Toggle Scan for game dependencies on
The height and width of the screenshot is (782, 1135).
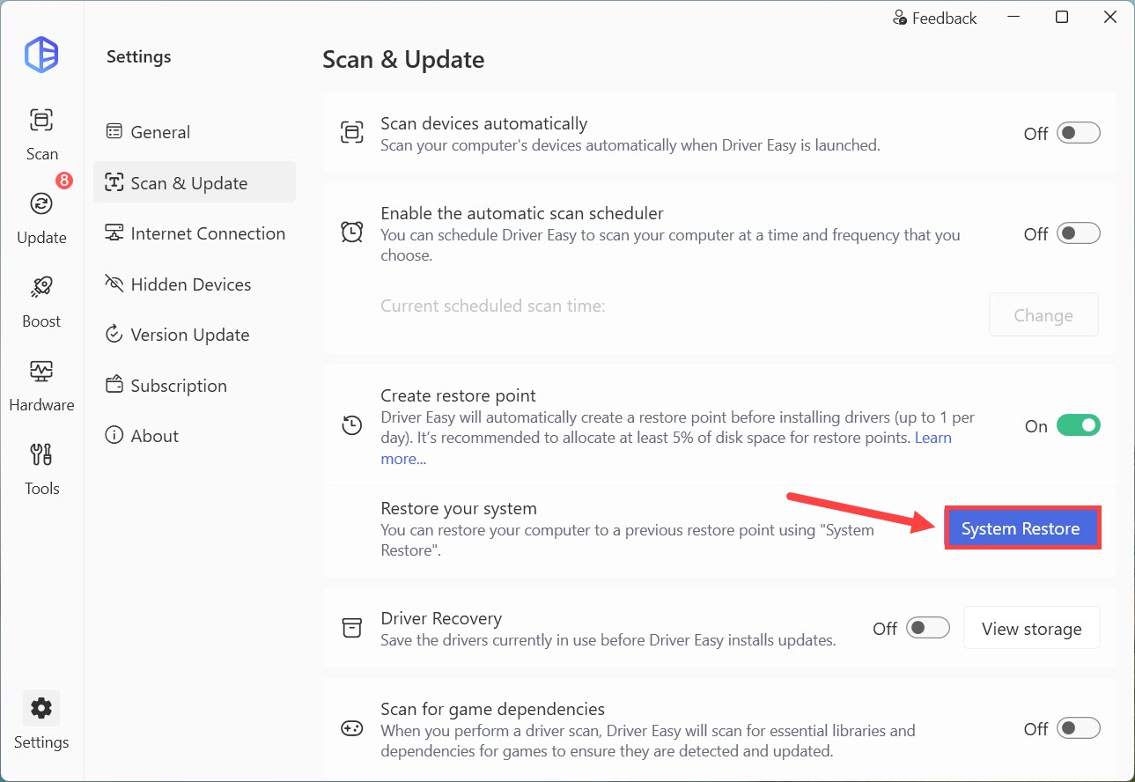tap(1079, 728)
